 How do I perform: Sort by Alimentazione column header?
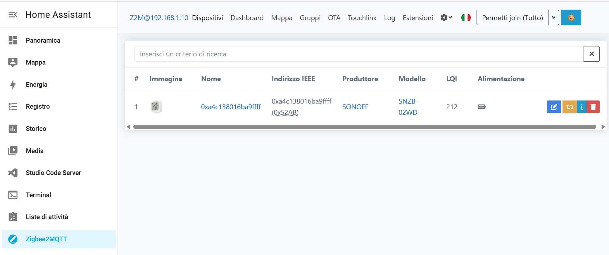[x=501, y=79]
